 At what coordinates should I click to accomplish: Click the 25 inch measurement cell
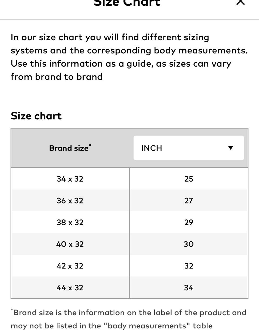[x=189, y=179]
